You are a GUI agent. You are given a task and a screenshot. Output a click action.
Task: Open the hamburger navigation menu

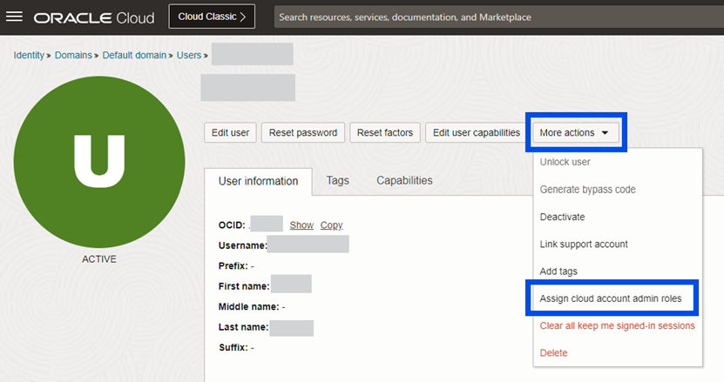(x=14, y=17)
